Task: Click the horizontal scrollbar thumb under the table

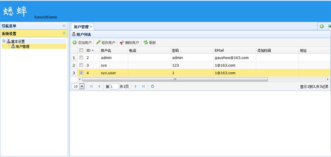Action: coord(175,79)
